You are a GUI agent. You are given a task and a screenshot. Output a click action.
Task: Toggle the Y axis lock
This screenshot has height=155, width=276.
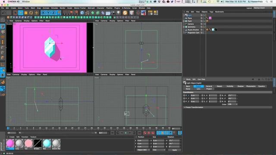click(48, 13)
